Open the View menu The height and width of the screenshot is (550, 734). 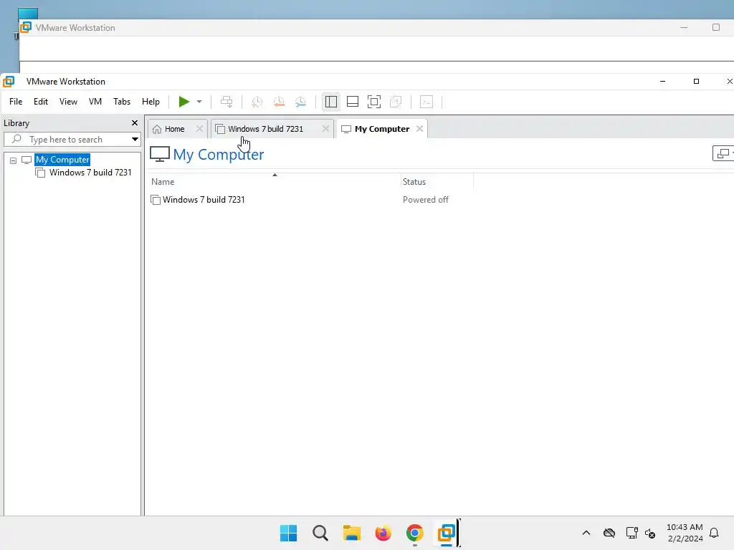tap(68, 102)
